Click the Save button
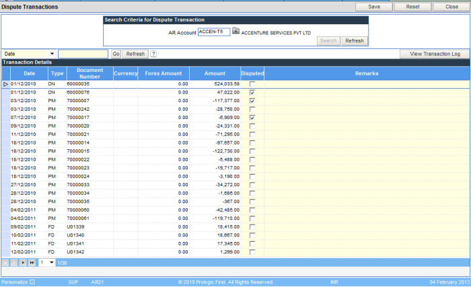This screenshot has width=471, height=287. 374,6
